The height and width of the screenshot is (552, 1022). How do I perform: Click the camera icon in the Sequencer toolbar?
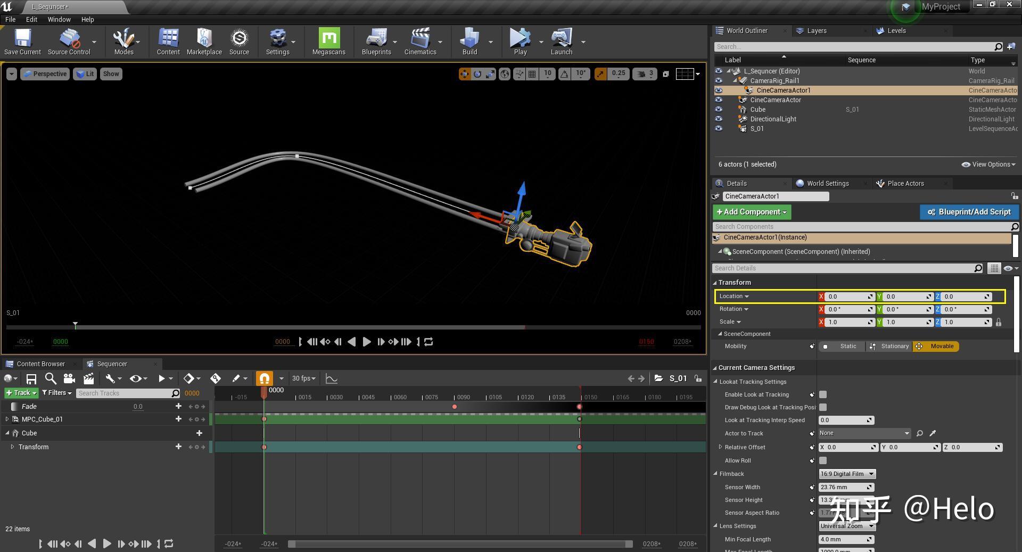click(x=69, y=378)
